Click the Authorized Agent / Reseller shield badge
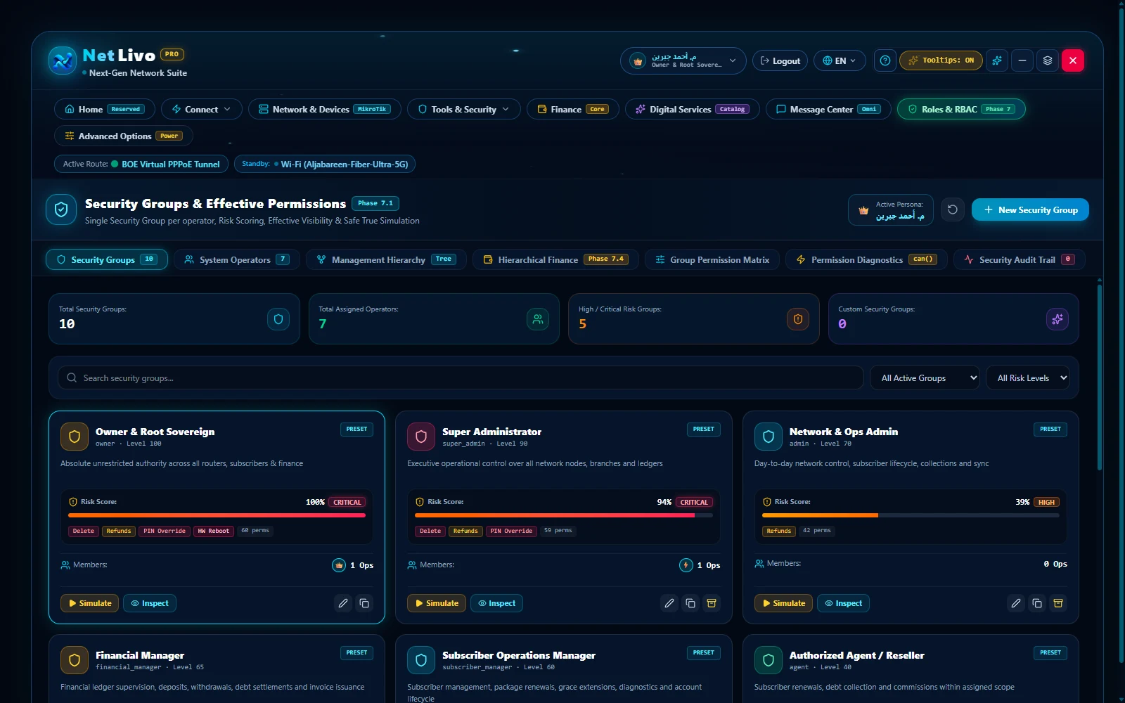This screenshot has width=1125, height=703. 769,660
